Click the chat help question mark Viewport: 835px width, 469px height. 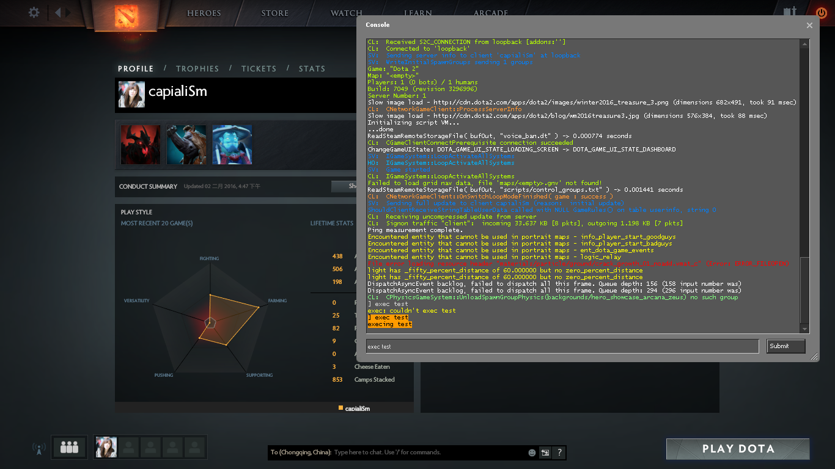559,453
